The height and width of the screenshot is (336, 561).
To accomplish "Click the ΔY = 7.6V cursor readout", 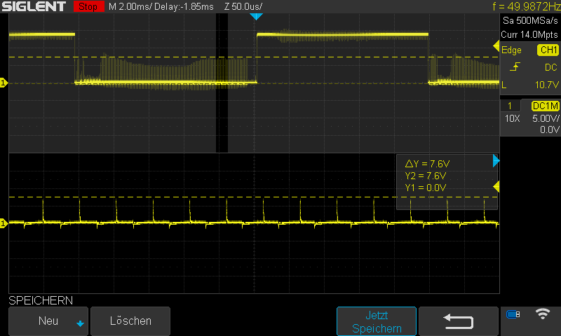I will click(427, 164).
